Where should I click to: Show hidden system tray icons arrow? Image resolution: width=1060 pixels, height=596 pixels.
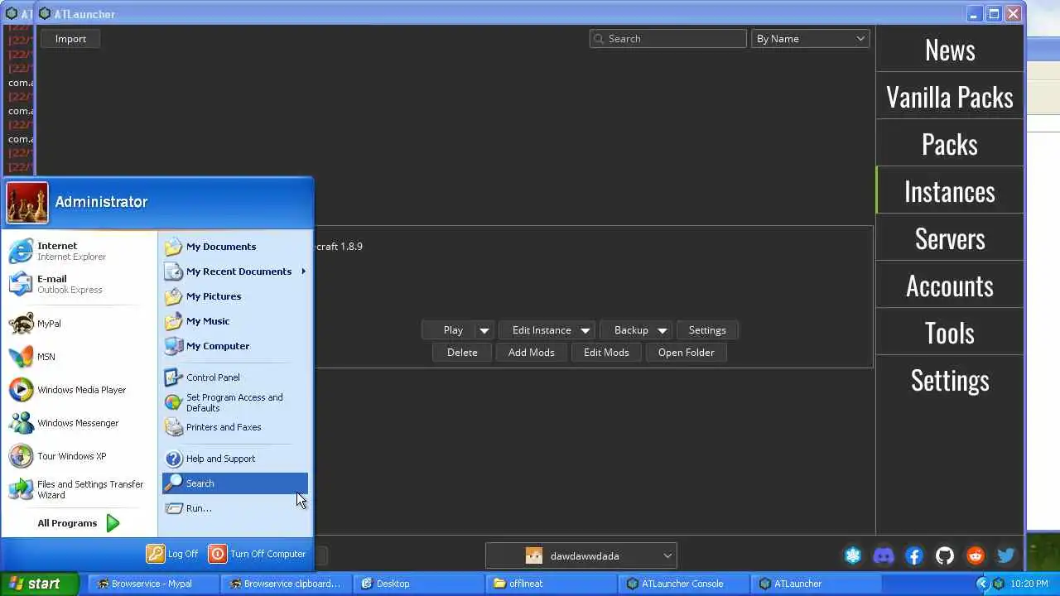983,584
